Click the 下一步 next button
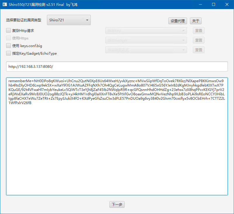 coord(117,204)
